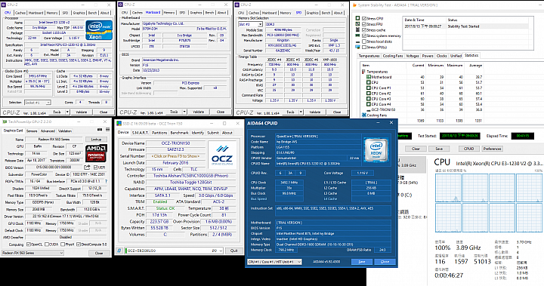
Task: Click Motherboard sensor icon in statistics list
Action: [x=369, y=77]
